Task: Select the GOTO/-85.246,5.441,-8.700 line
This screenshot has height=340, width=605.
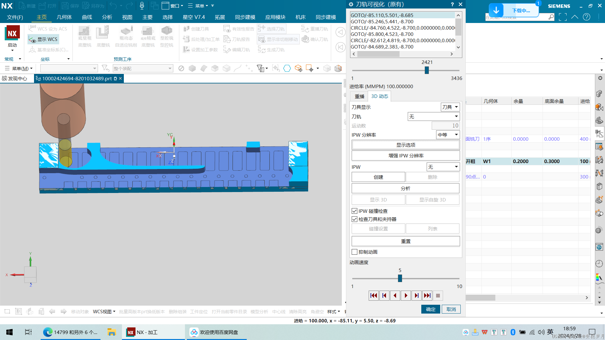Action: tap(402, 21)
